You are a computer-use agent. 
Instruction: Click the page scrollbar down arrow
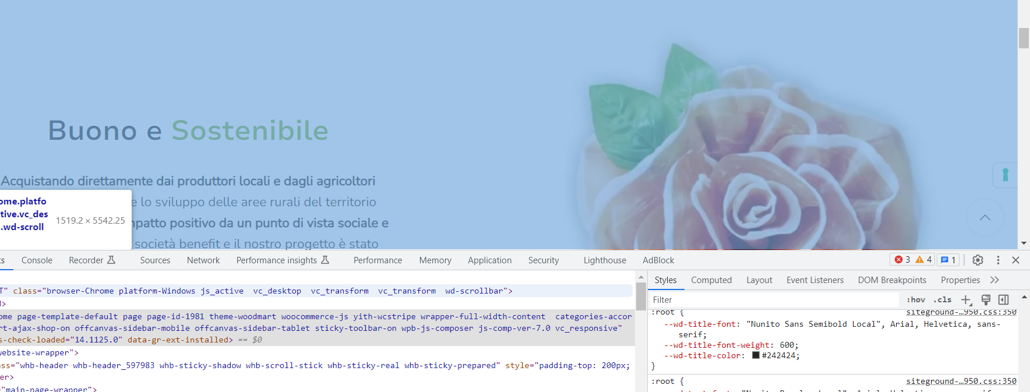tap(1024, 243)
